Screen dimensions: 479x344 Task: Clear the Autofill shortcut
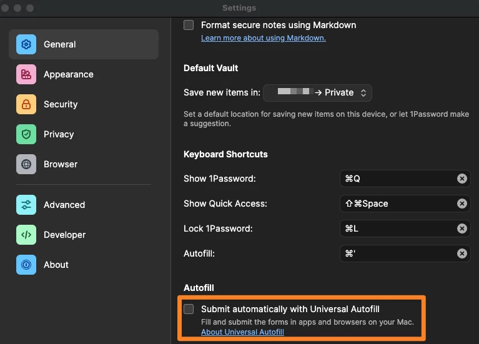point(462,253)
